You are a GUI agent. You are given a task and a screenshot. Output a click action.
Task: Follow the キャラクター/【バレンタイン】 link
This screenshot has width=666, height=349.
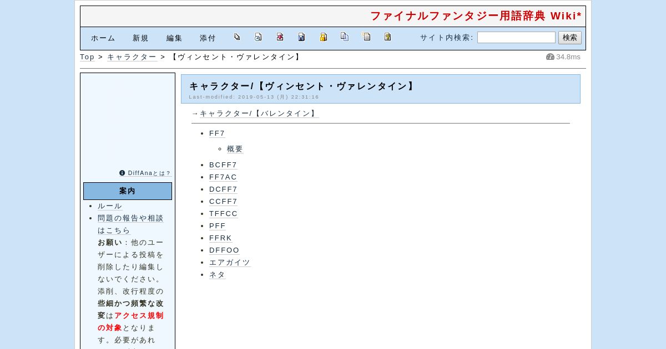(259, 114)
